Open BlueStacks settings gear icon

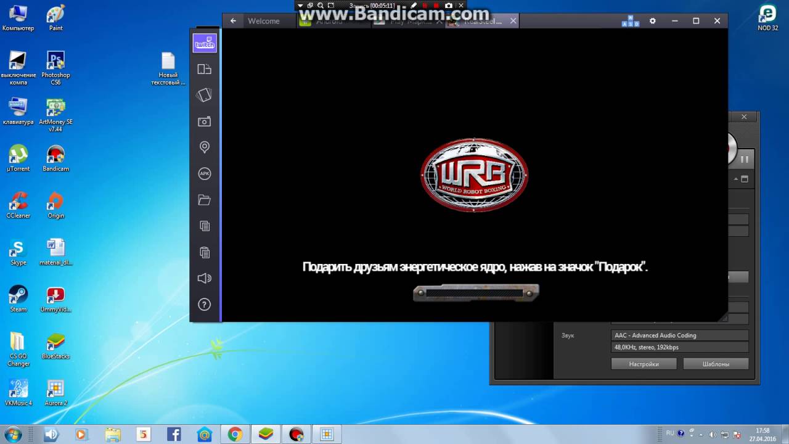[653, 21]
